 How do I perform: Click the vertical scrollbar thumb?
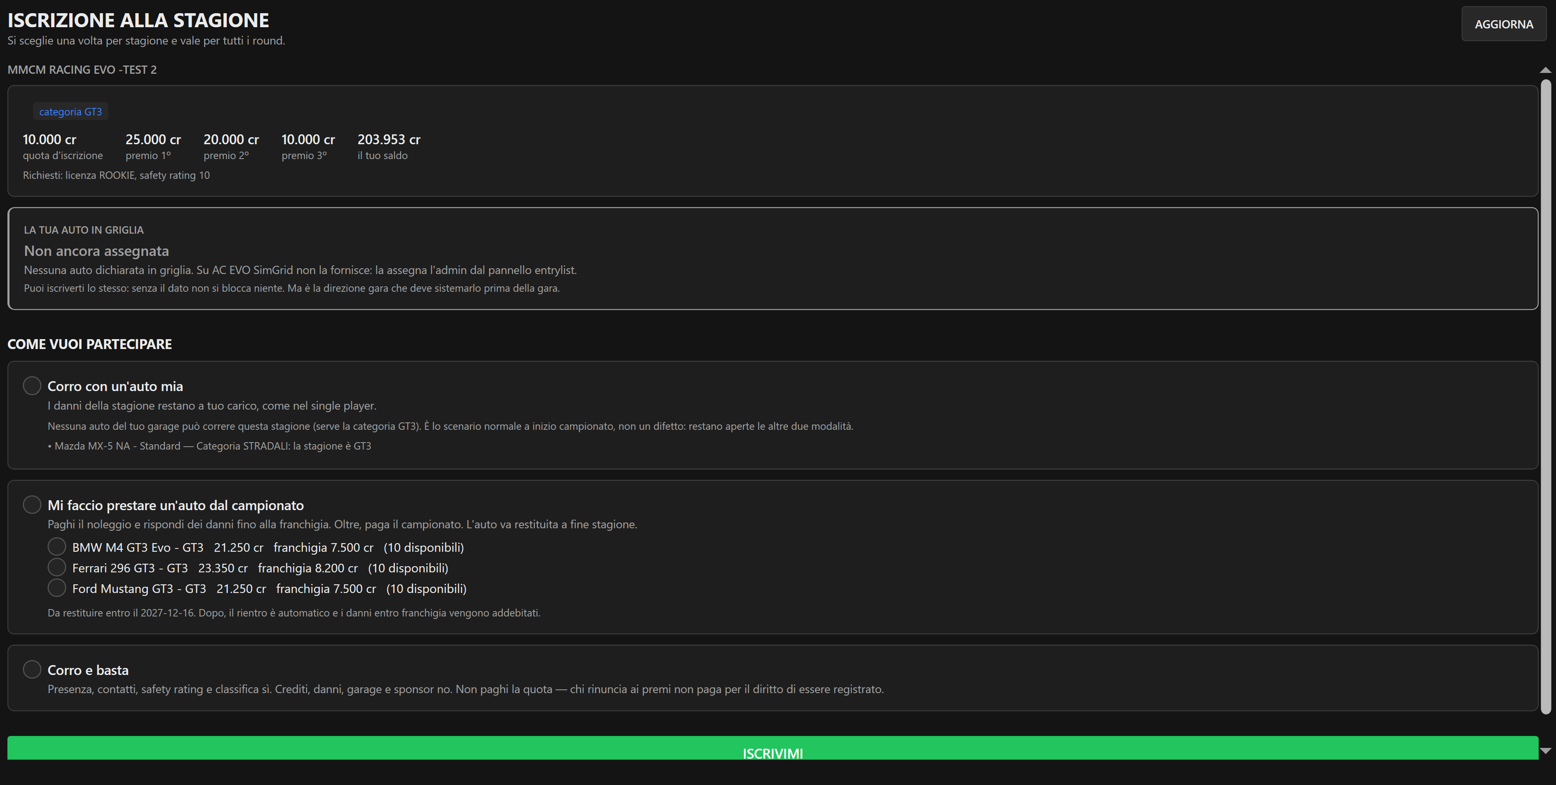click(x=1546, y=397)
